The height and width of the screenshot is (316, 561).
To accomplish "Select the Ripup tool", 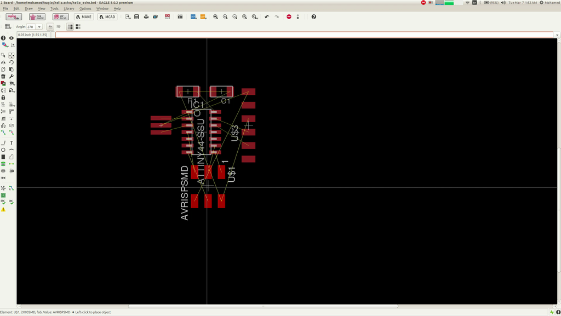I will 12,133.
